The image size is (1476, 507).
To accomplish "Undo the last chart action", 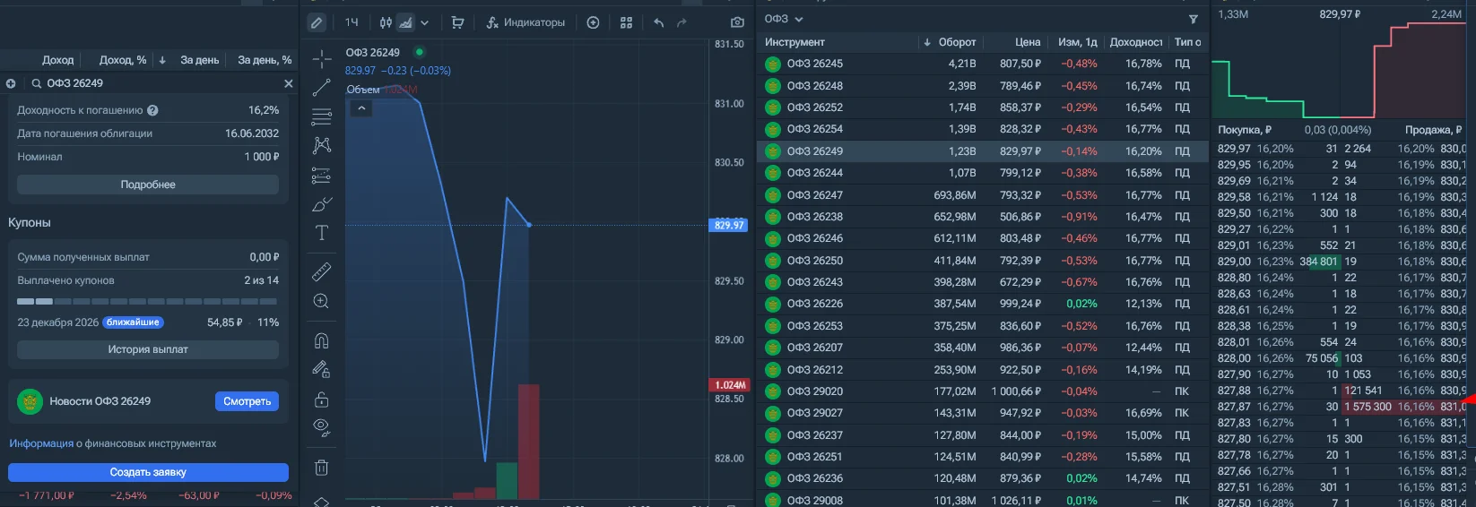I will [659, 22].
